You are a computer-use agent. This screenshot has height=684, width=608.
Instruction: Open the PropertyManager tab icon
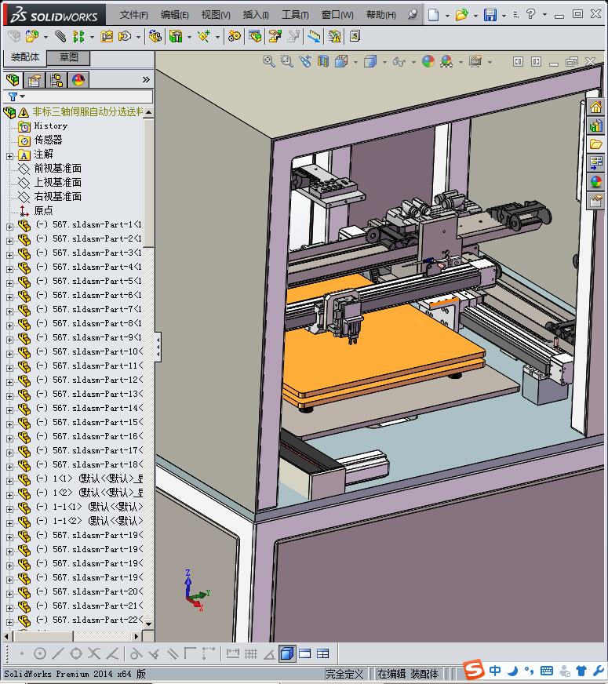pyautogui.click(x=35, y=80)
